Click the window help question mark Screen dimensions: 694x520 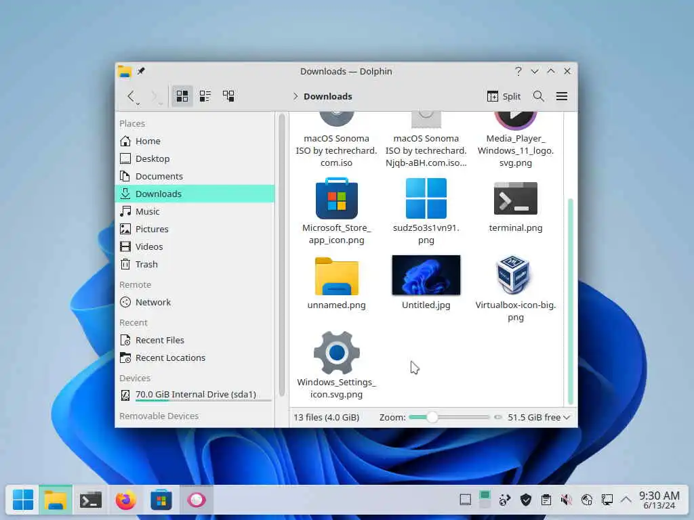518,71
